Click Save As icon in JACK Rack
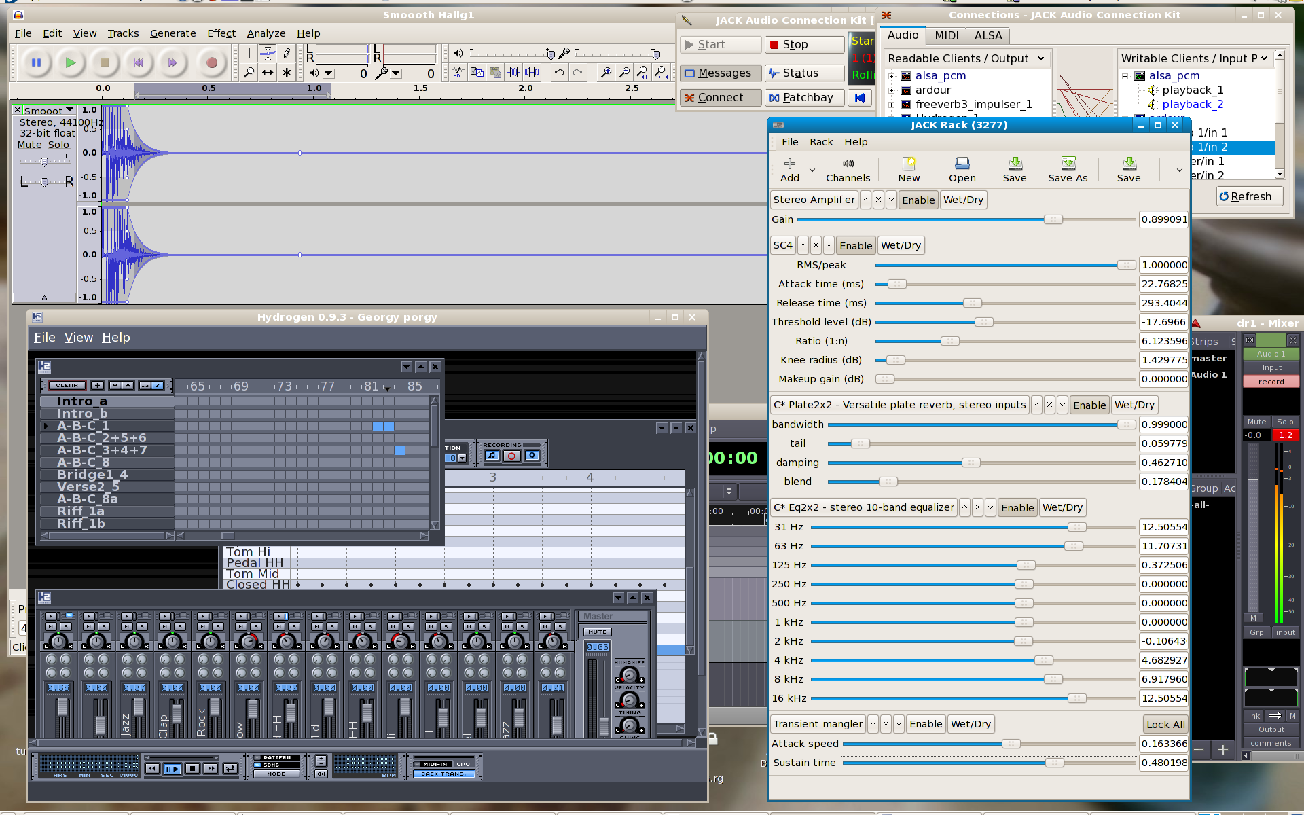The image size is (1304, 815). (1068, 170)
